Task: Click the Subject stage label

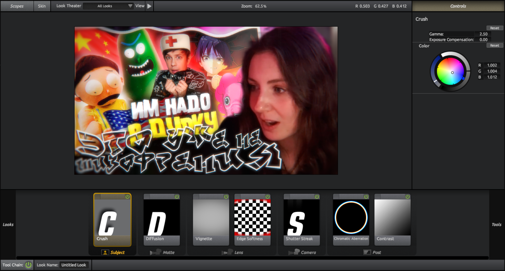Action: 118,252
